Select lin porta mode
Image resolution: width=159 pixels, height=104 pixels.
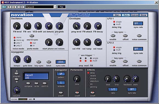point(31,45)
